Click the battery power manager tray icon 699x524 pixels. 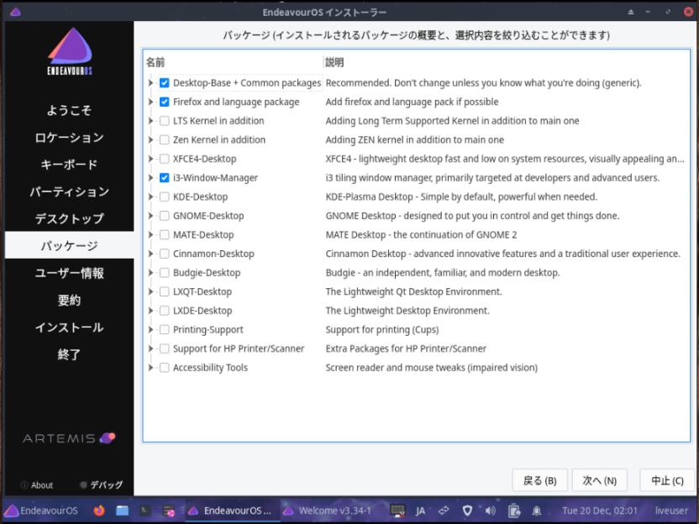point(513,511)
